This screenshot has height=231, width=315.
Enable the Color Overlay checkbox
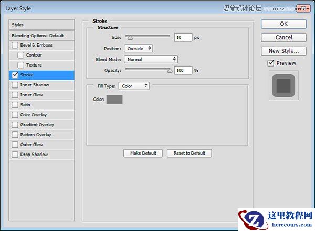coord(15,115)
